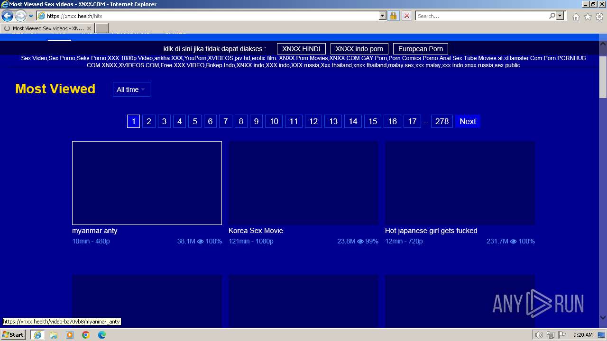Click the 'Most Viewed' heading text

click(55, 89)
